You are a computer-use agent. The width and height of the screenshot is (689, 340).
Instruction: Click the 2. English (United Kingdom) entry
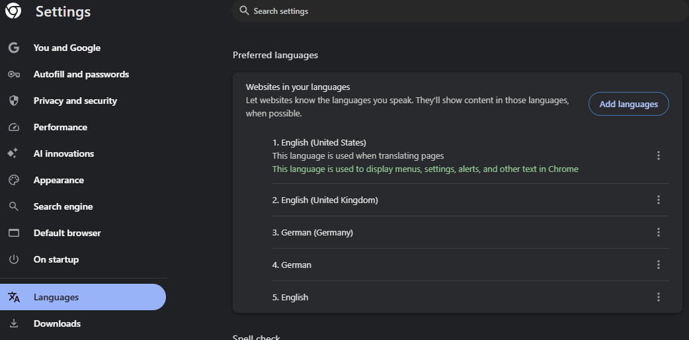pyautogui.click(x=325, y=200)
